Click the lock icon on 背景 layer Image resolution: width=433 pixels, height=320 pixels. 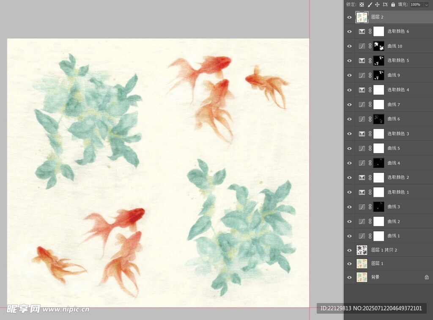click(x=426, y=277)
